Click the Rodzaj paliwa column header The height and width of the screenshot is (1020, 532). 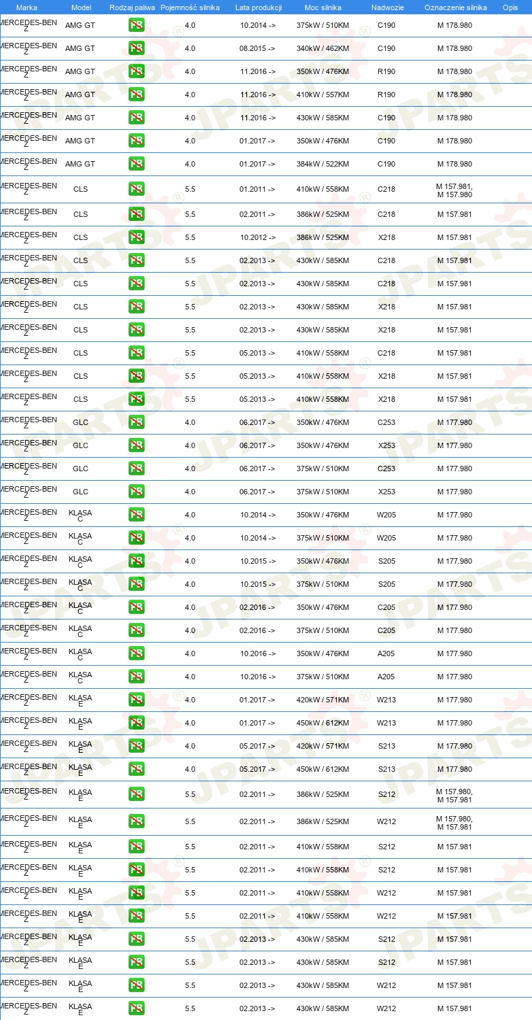pyautogui.click(x=132, y=7)
